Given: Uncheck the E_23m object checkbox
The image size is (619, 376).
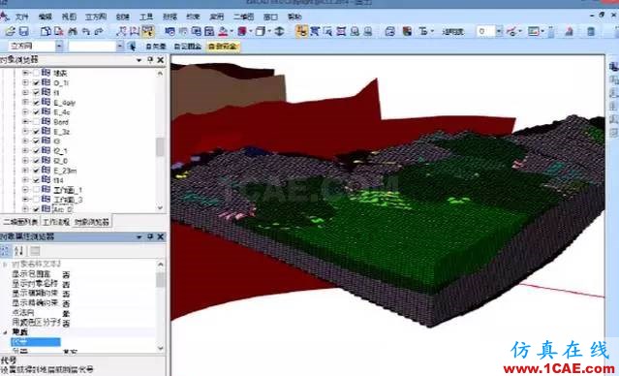Looking at the screenshot, I should [36, 171].
